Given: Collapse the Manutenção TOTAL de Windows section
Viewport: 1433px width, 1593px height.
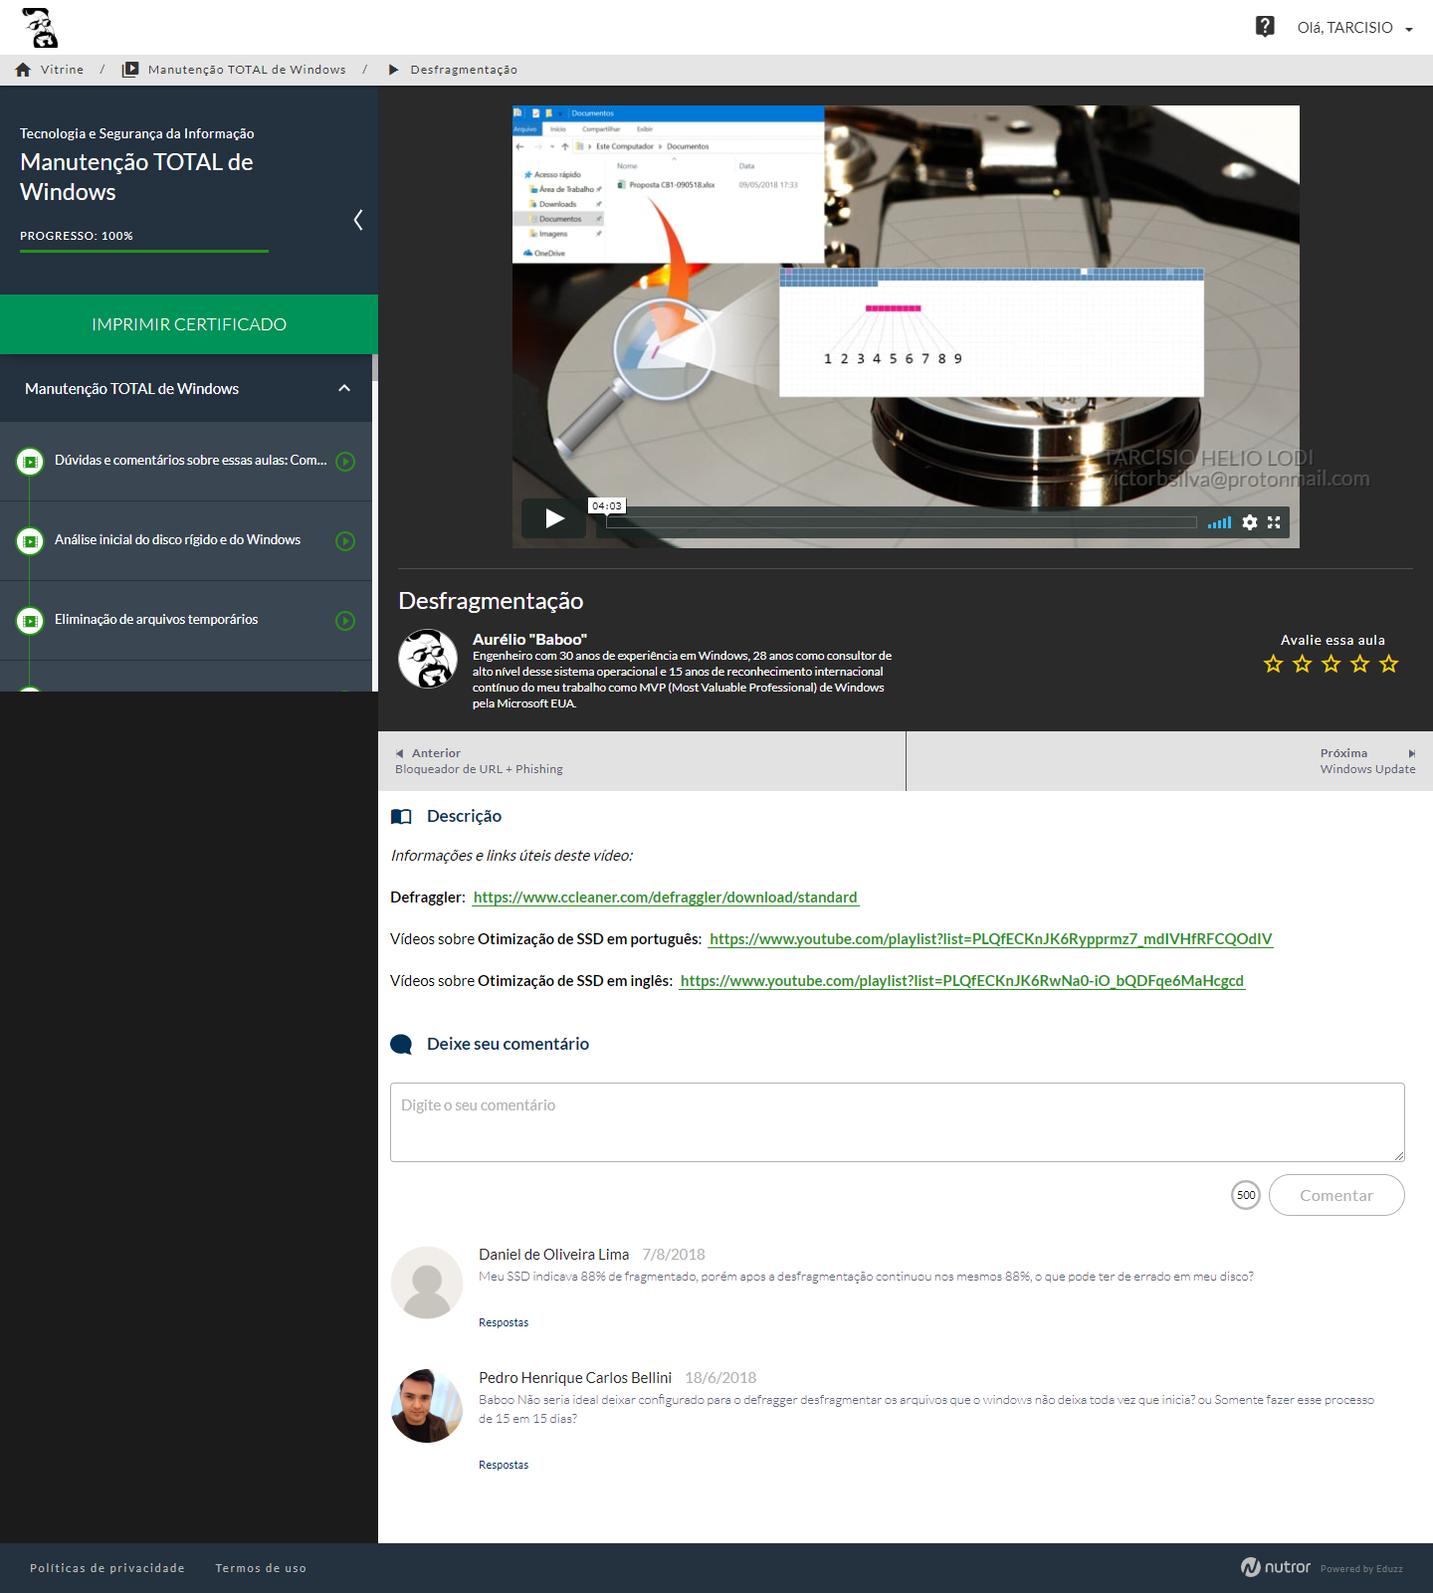Looking at the screenshot, I should tap(344, 388).
